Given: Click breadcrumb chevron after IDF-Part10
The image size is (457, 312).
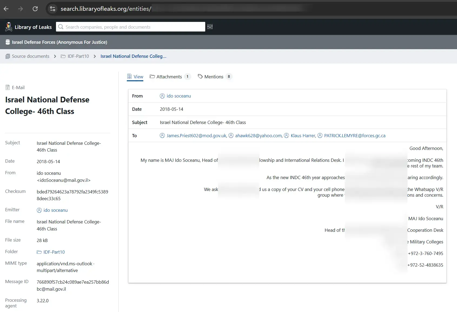Looking at the screenshot, I should coord(95,56).
